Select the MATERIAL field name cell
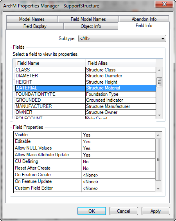This screenshot has height=221, width=176. pos(50,88)
